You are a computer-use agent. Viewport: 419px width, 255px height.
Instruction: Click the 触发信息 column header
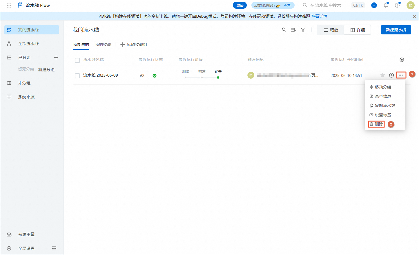pos(255,60)
